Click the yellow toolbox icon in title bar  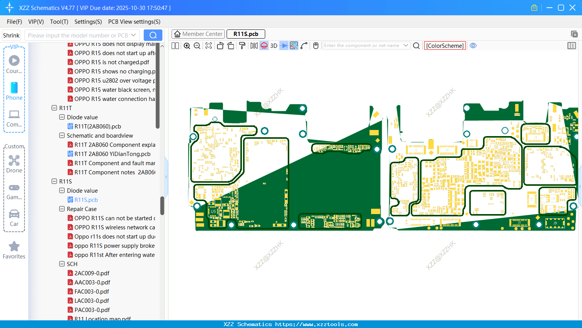534,8
